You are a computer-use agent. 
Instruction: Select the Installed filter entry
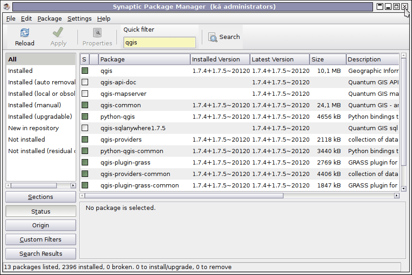(x=41, y=71)
